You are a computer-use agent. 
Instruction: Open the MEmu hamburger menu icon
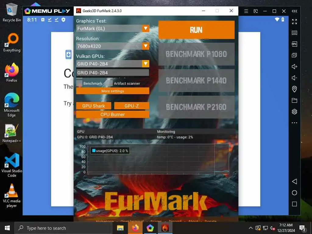tap(246, 11)
